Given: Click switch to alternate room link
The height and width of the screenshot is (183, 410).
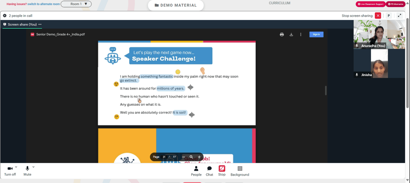Looking at the screenshot, I should coord(43,4).
